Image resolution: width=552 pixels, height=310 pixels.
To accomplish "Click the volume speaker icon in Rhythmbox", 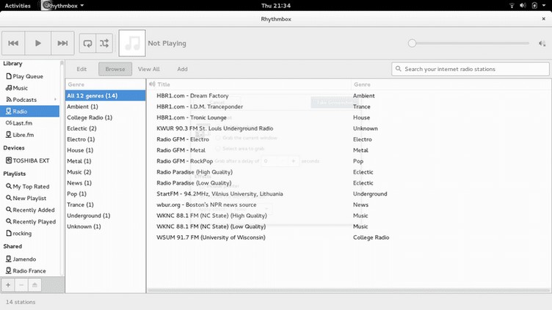I will tap(542, 43).
